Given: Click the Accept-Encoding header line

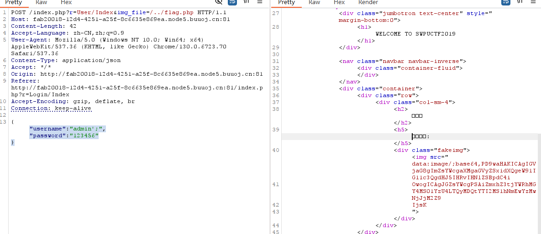Looking at the screenshot, I should (x=73, y=102).
